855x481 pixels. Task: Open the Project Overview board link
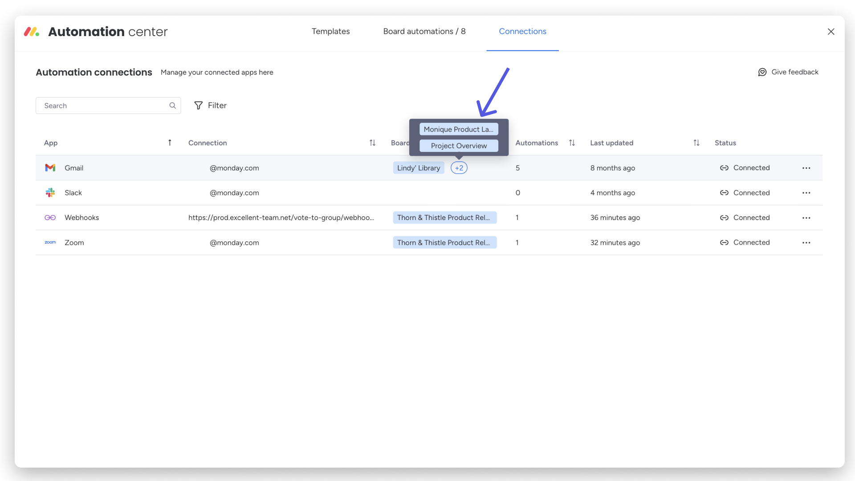(459, 146)
